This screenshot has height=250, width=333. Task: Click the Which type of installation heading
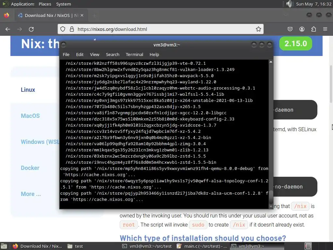point(203,238)
